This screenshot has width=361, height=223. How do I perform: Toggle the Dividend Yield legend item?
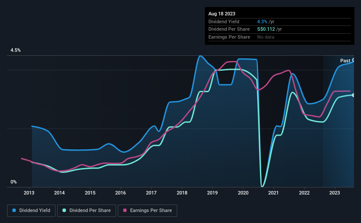coord(32,211)
